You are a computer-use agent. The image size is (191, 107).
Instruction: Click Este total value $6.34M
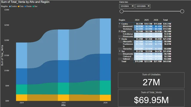[x=168, y=32]
